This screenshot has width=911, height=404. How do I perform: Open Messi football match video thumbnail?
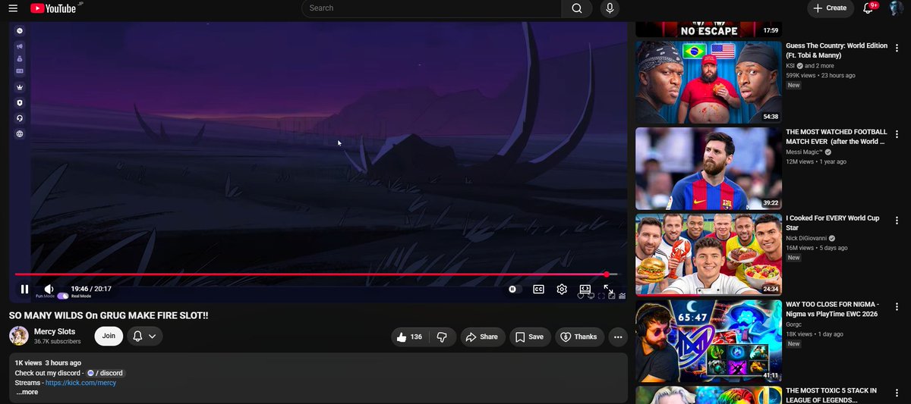click(x=708, y=168)
